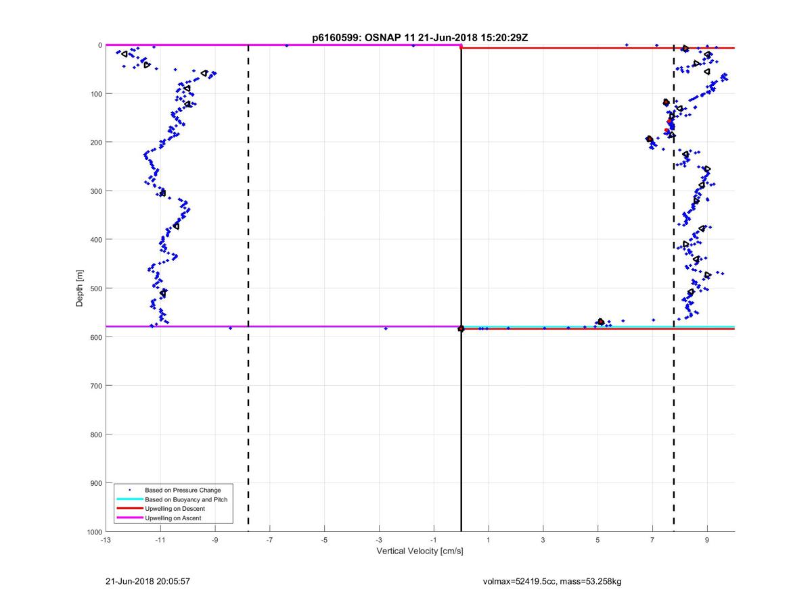This screenshot has width=812, height=598.
Task: Select the 'Depth [m]' y-axis label
Action: click(80, 289)
